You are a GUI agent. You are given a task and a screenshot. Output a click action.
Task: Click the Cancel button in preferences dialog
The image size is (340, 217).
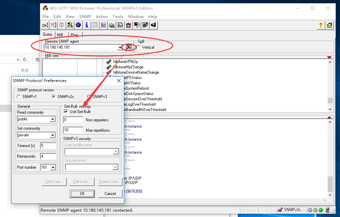110,194
